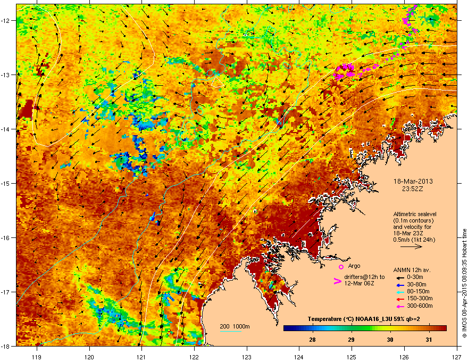Click the 0.5m/s velocity scale arrow
This screenshot has height=362, width=468.
click(411, 246)
